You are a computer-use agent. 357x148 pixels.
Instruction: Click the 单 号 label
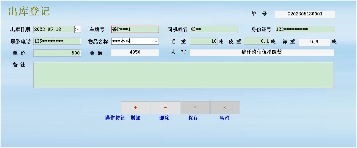[x=259, y=14]
